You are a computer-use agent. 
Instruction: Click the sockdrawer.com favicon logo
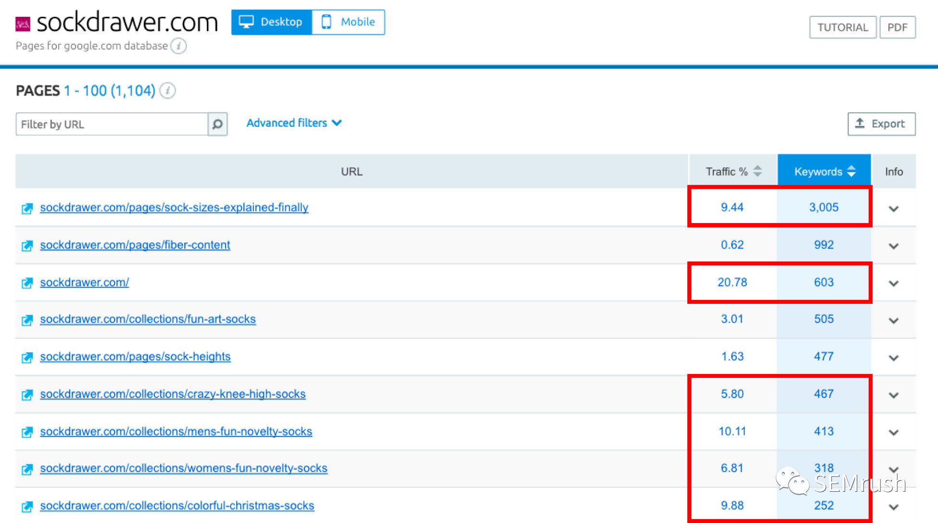click(23, 24)
